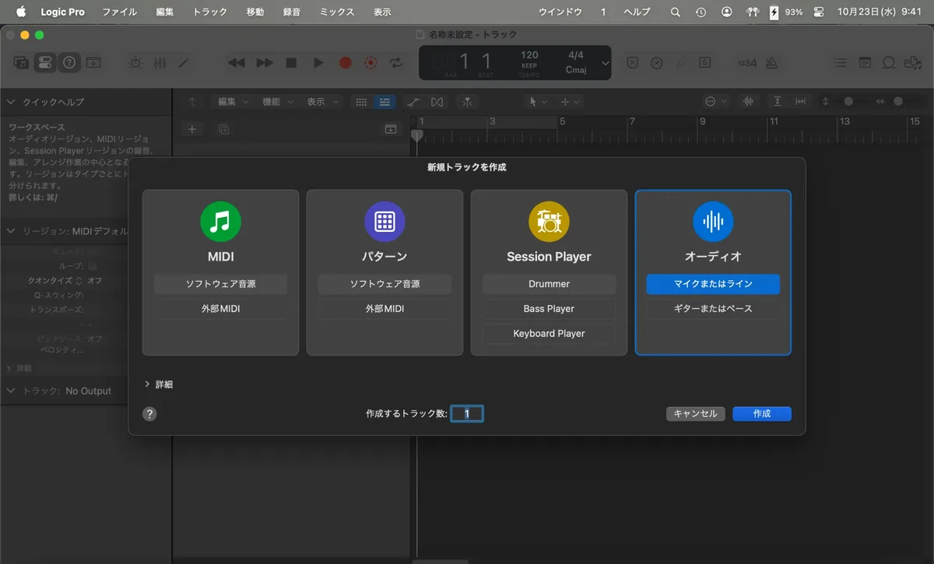This screenshot has width=934, height=564.
Task: Toggle the Replace mode X button
Action: tap(633, 63)
